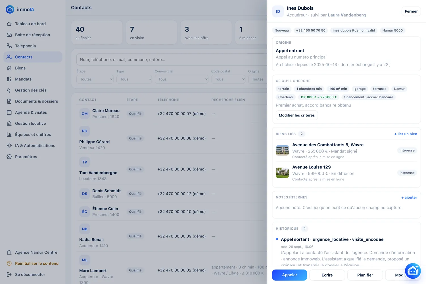The image size is (426, 284).
Task: Click Avenue Louise 129 property thumbnail
Action: (x=282, y=173)
